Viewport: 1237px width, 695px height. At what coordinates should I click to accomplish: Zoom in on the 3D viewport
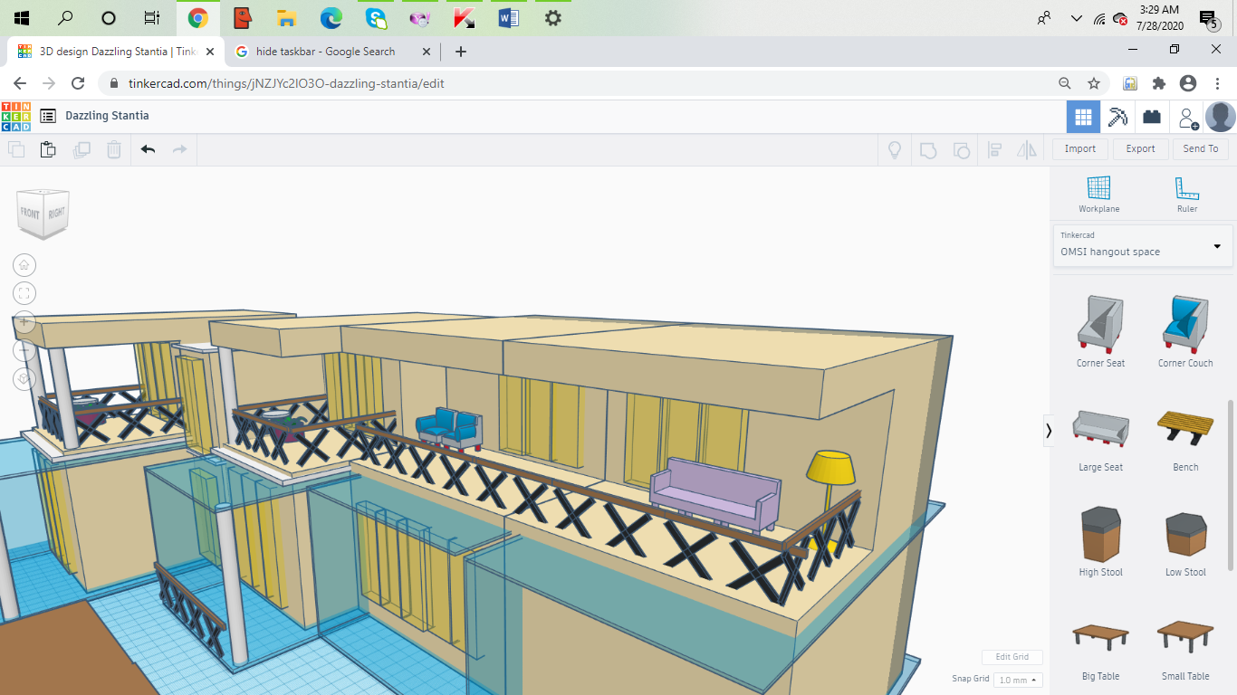pos(24,321)
